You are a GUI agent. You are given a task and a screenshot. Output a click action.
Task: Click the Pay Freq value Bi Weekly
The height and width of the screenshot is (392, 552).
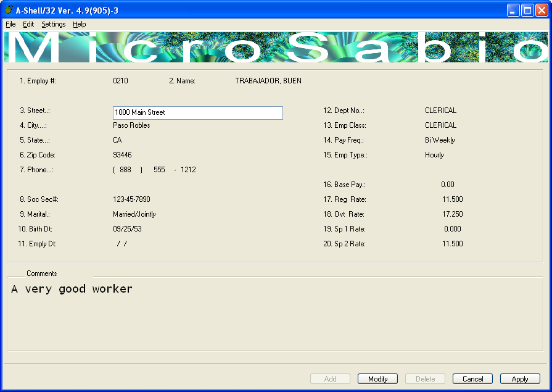[x=440, y=140]
